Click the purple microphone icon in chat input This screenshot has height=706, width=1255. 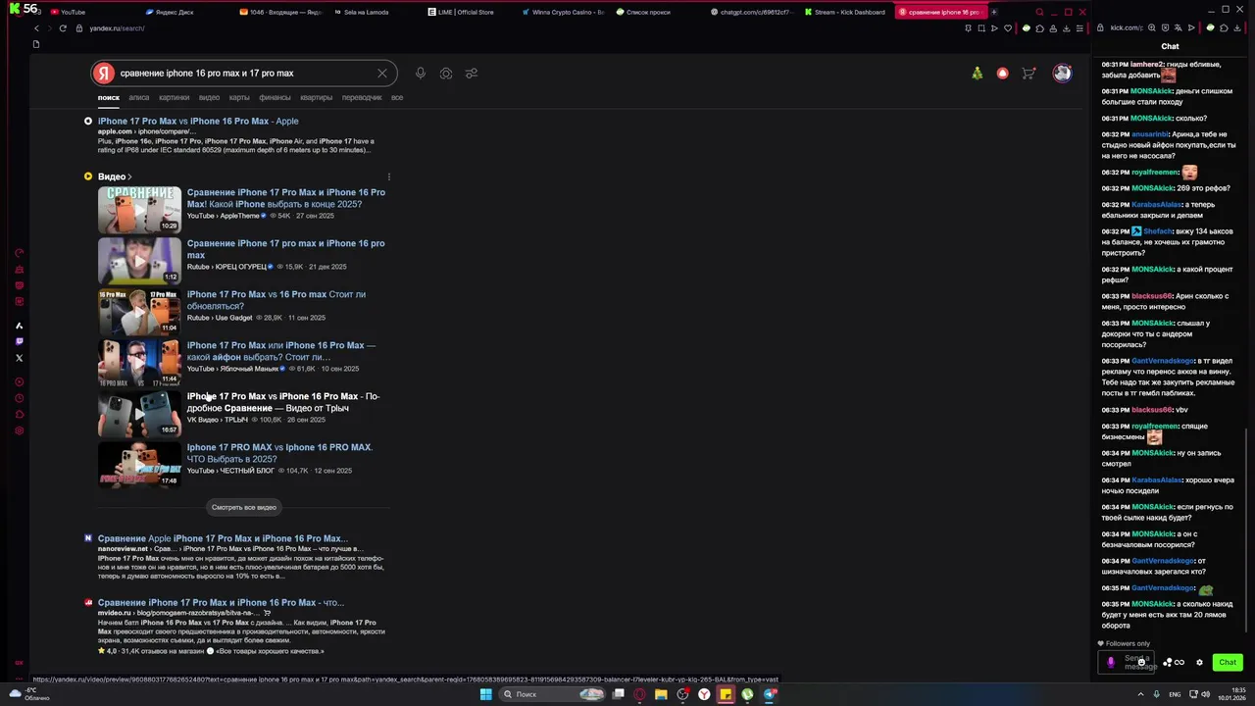pyautogui.click(x=1111, y=663)
